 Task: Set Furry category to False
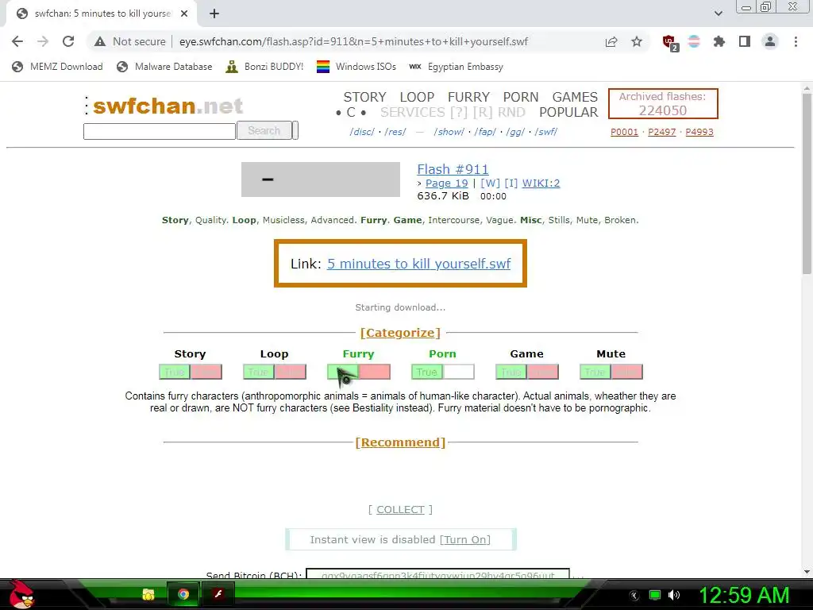tap(375, 372)
